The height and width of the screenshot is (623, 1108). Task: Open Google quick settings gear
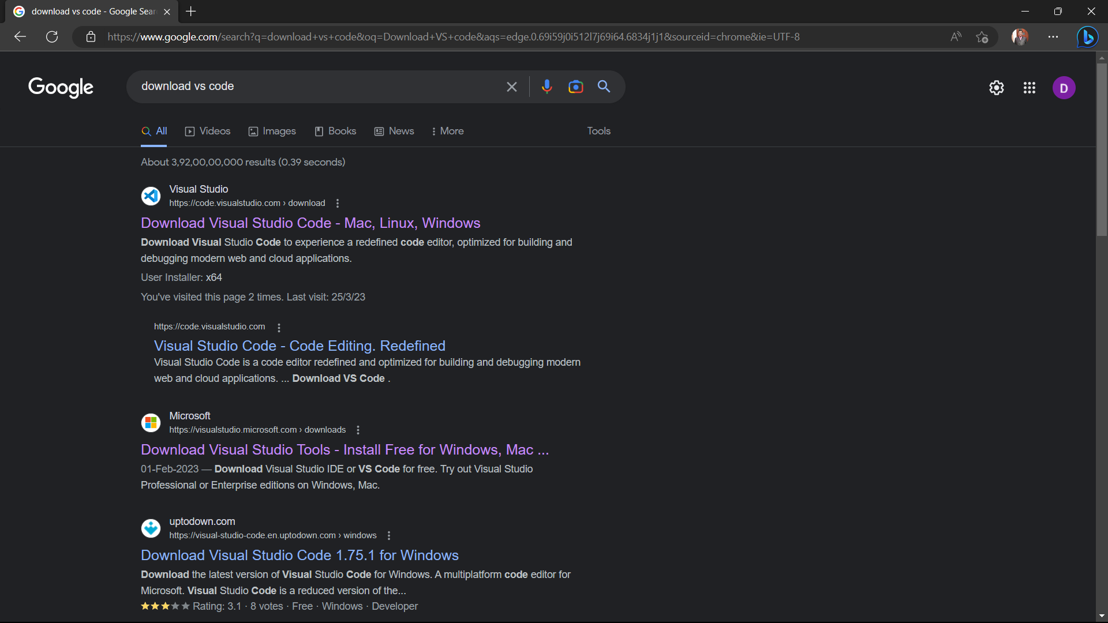click(x=997, y=88)
